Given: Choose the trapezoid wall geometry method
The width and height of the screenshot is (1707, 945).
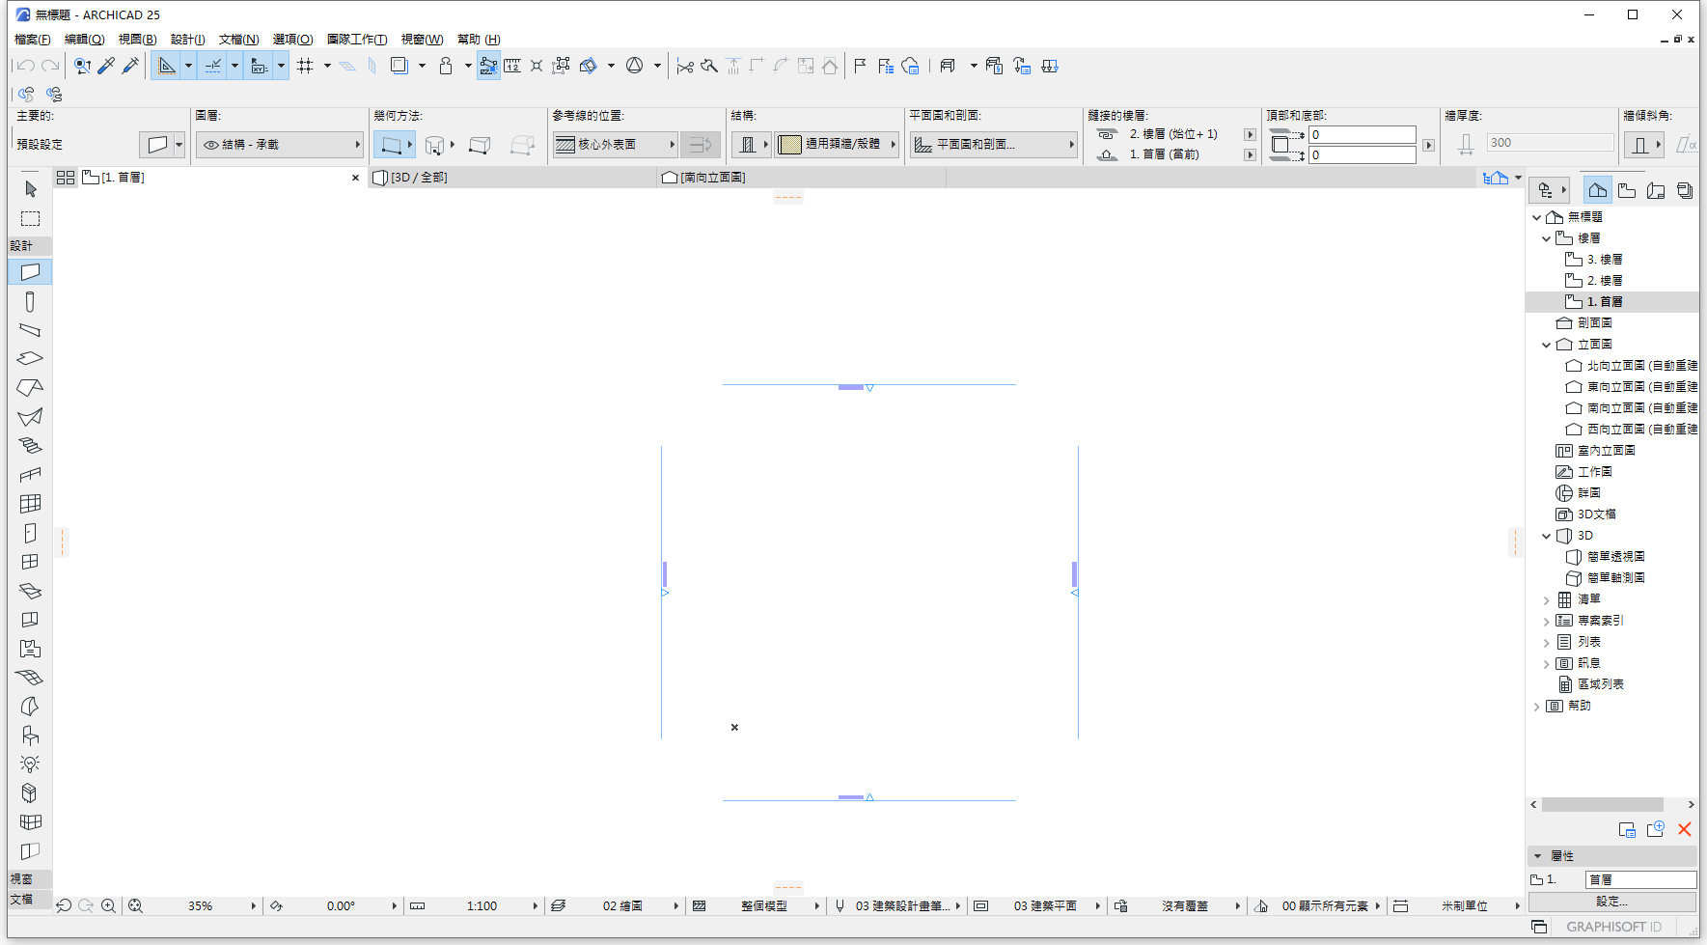Looking at the screenshot, I should pyautogui.click(x=480, y=145).
